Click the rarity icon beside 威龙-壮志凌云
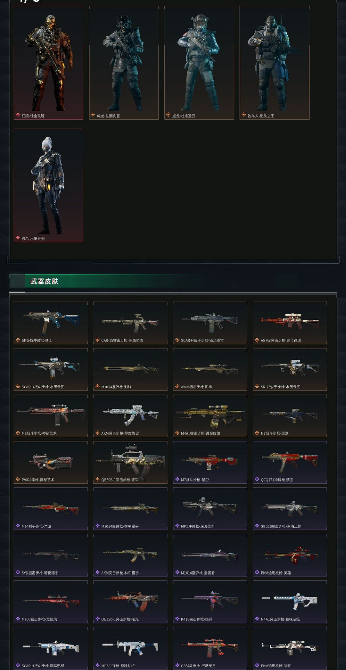346x670 pixels. 168,115
